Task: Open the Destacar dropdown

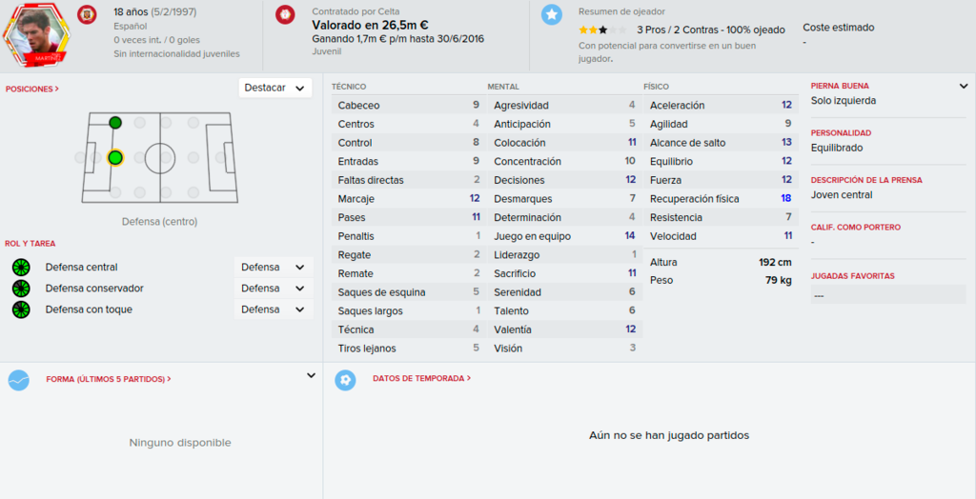Action: coord(275,88)
